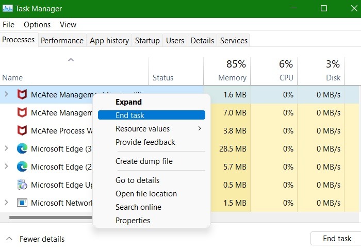Click the 1.5 MB memory value

(235, 203)
